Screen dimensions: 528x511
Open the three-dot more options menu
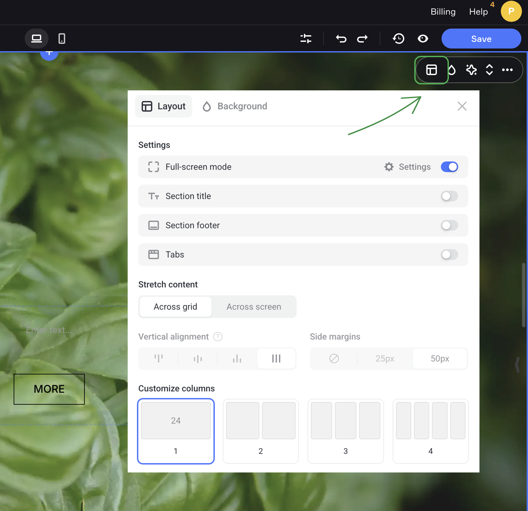(x=507, y=70)
